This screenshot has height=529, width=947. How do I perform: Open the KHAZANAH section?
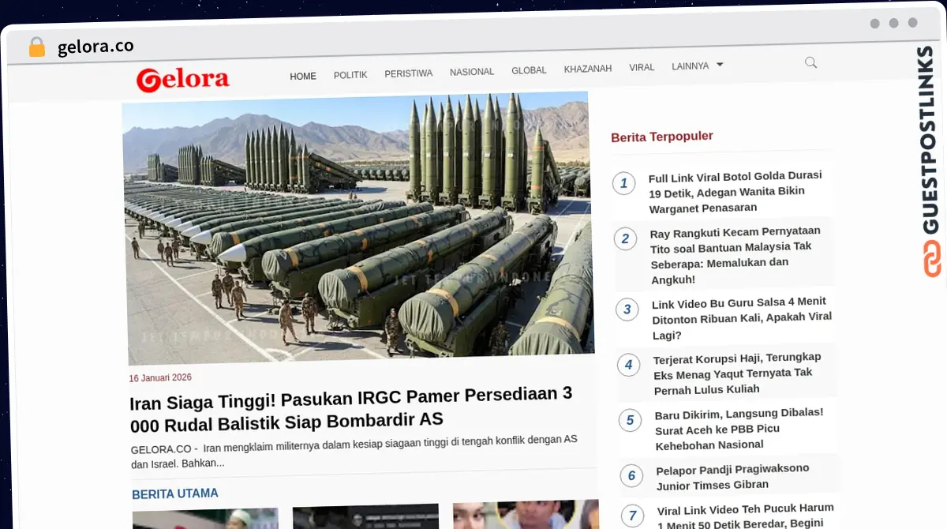point(587,69)
